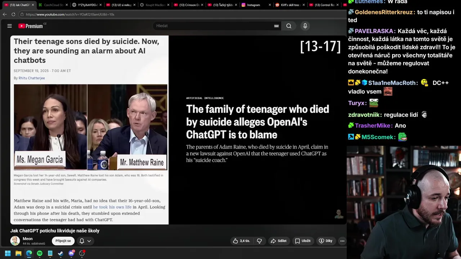Open the Meon channel name link
The height and width of the screenshot is (259, 461).
point(28,239)
